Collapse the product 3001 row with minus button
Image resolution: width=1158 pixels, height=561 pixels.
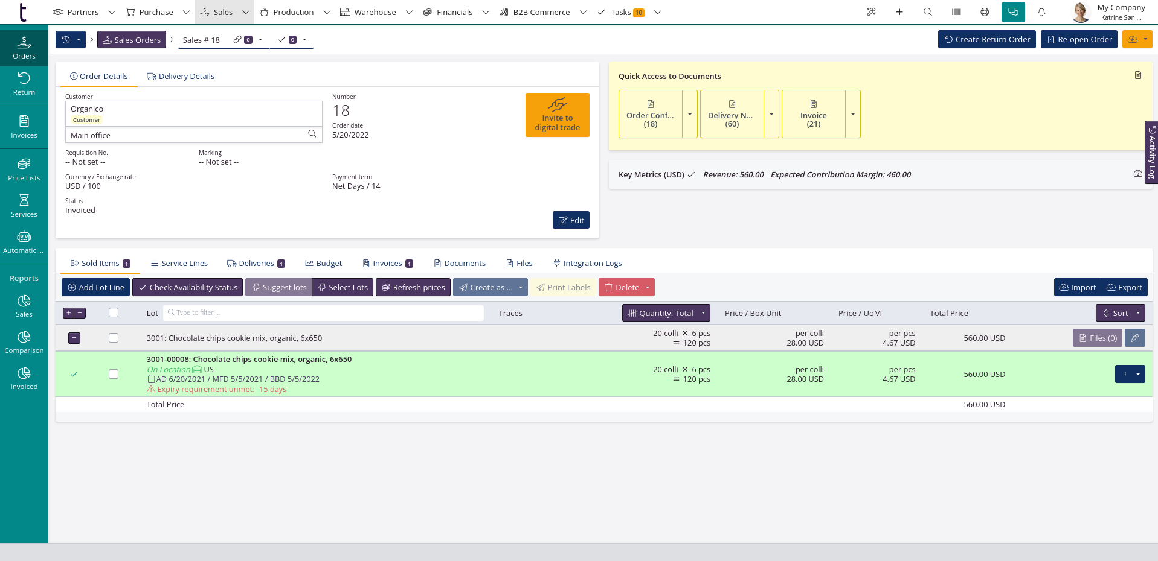pyautogui.click(x=74, y=338)
